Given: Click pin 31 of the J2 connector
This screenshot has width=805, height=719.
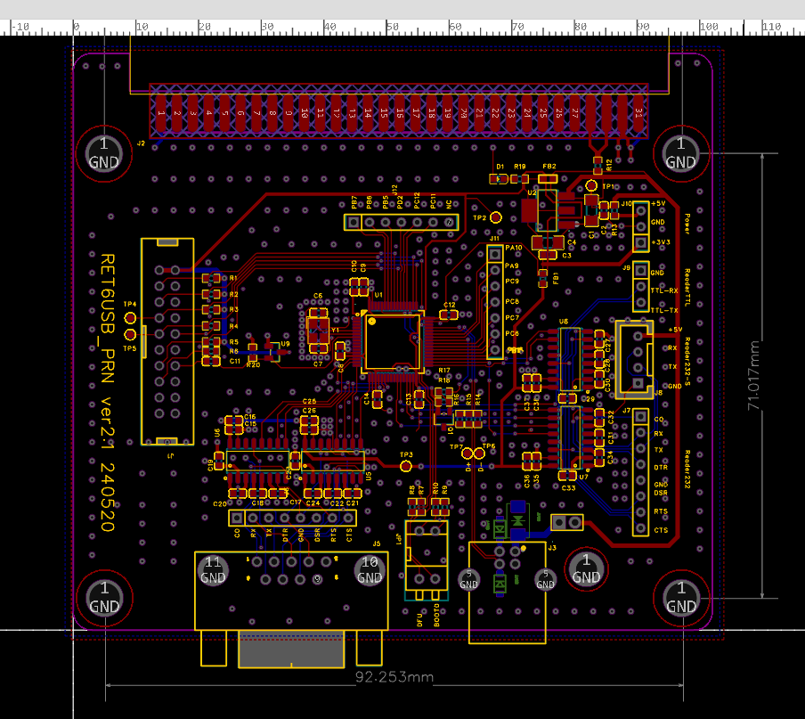Looking at the screenshot, I should (638, 114).
